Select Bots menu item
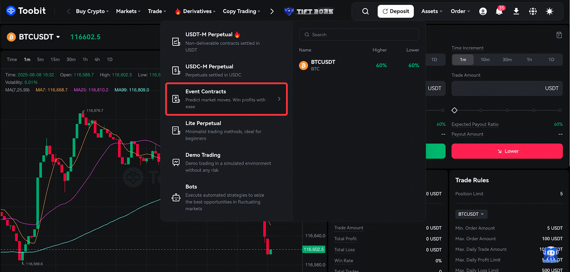The width and height of the screenshot is (570, 272). [227, 198]
